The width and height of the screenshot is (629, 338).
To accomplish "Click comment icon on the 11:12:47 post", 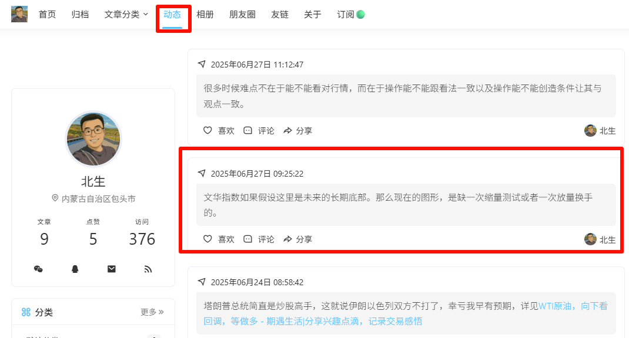I will point(259,131).
